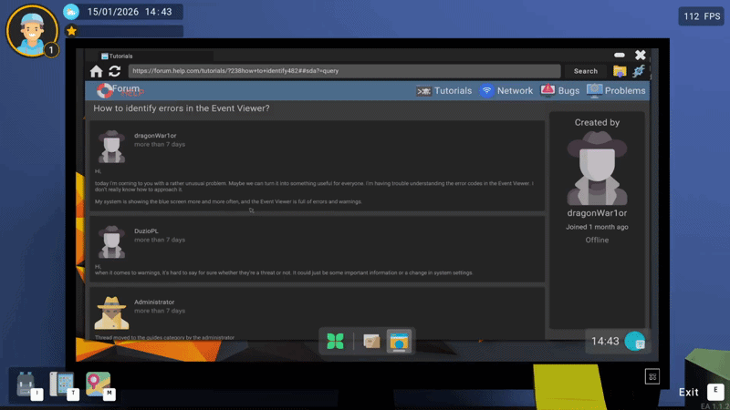Click the forum URL address bar

coord(343,71)
